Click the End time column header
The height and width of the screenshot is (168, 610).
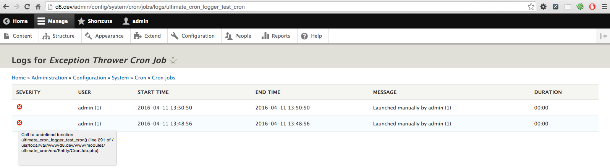(x=268, y=92)
